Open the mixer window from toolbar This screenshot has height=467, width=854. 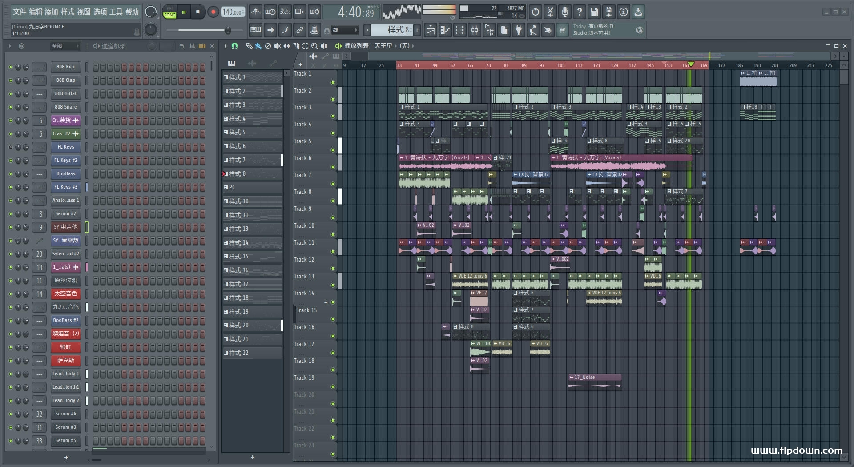[x=475, y=30]
